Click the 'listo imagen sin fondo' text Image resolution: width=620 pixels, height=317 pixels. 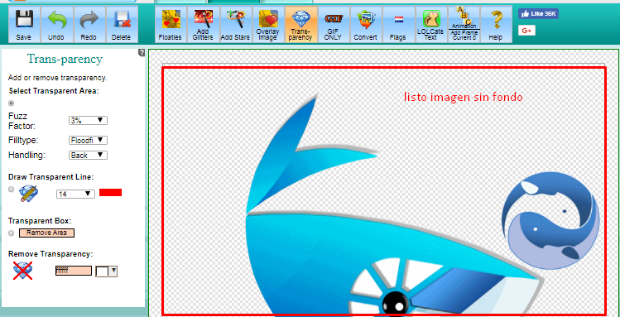coord(463,97)
